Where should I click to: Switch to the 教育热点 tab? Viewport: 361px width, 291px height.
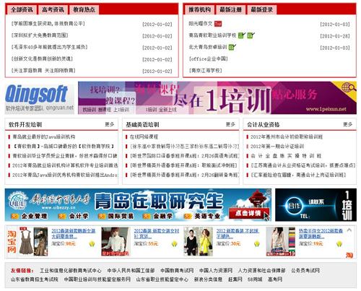coord(84,9)
